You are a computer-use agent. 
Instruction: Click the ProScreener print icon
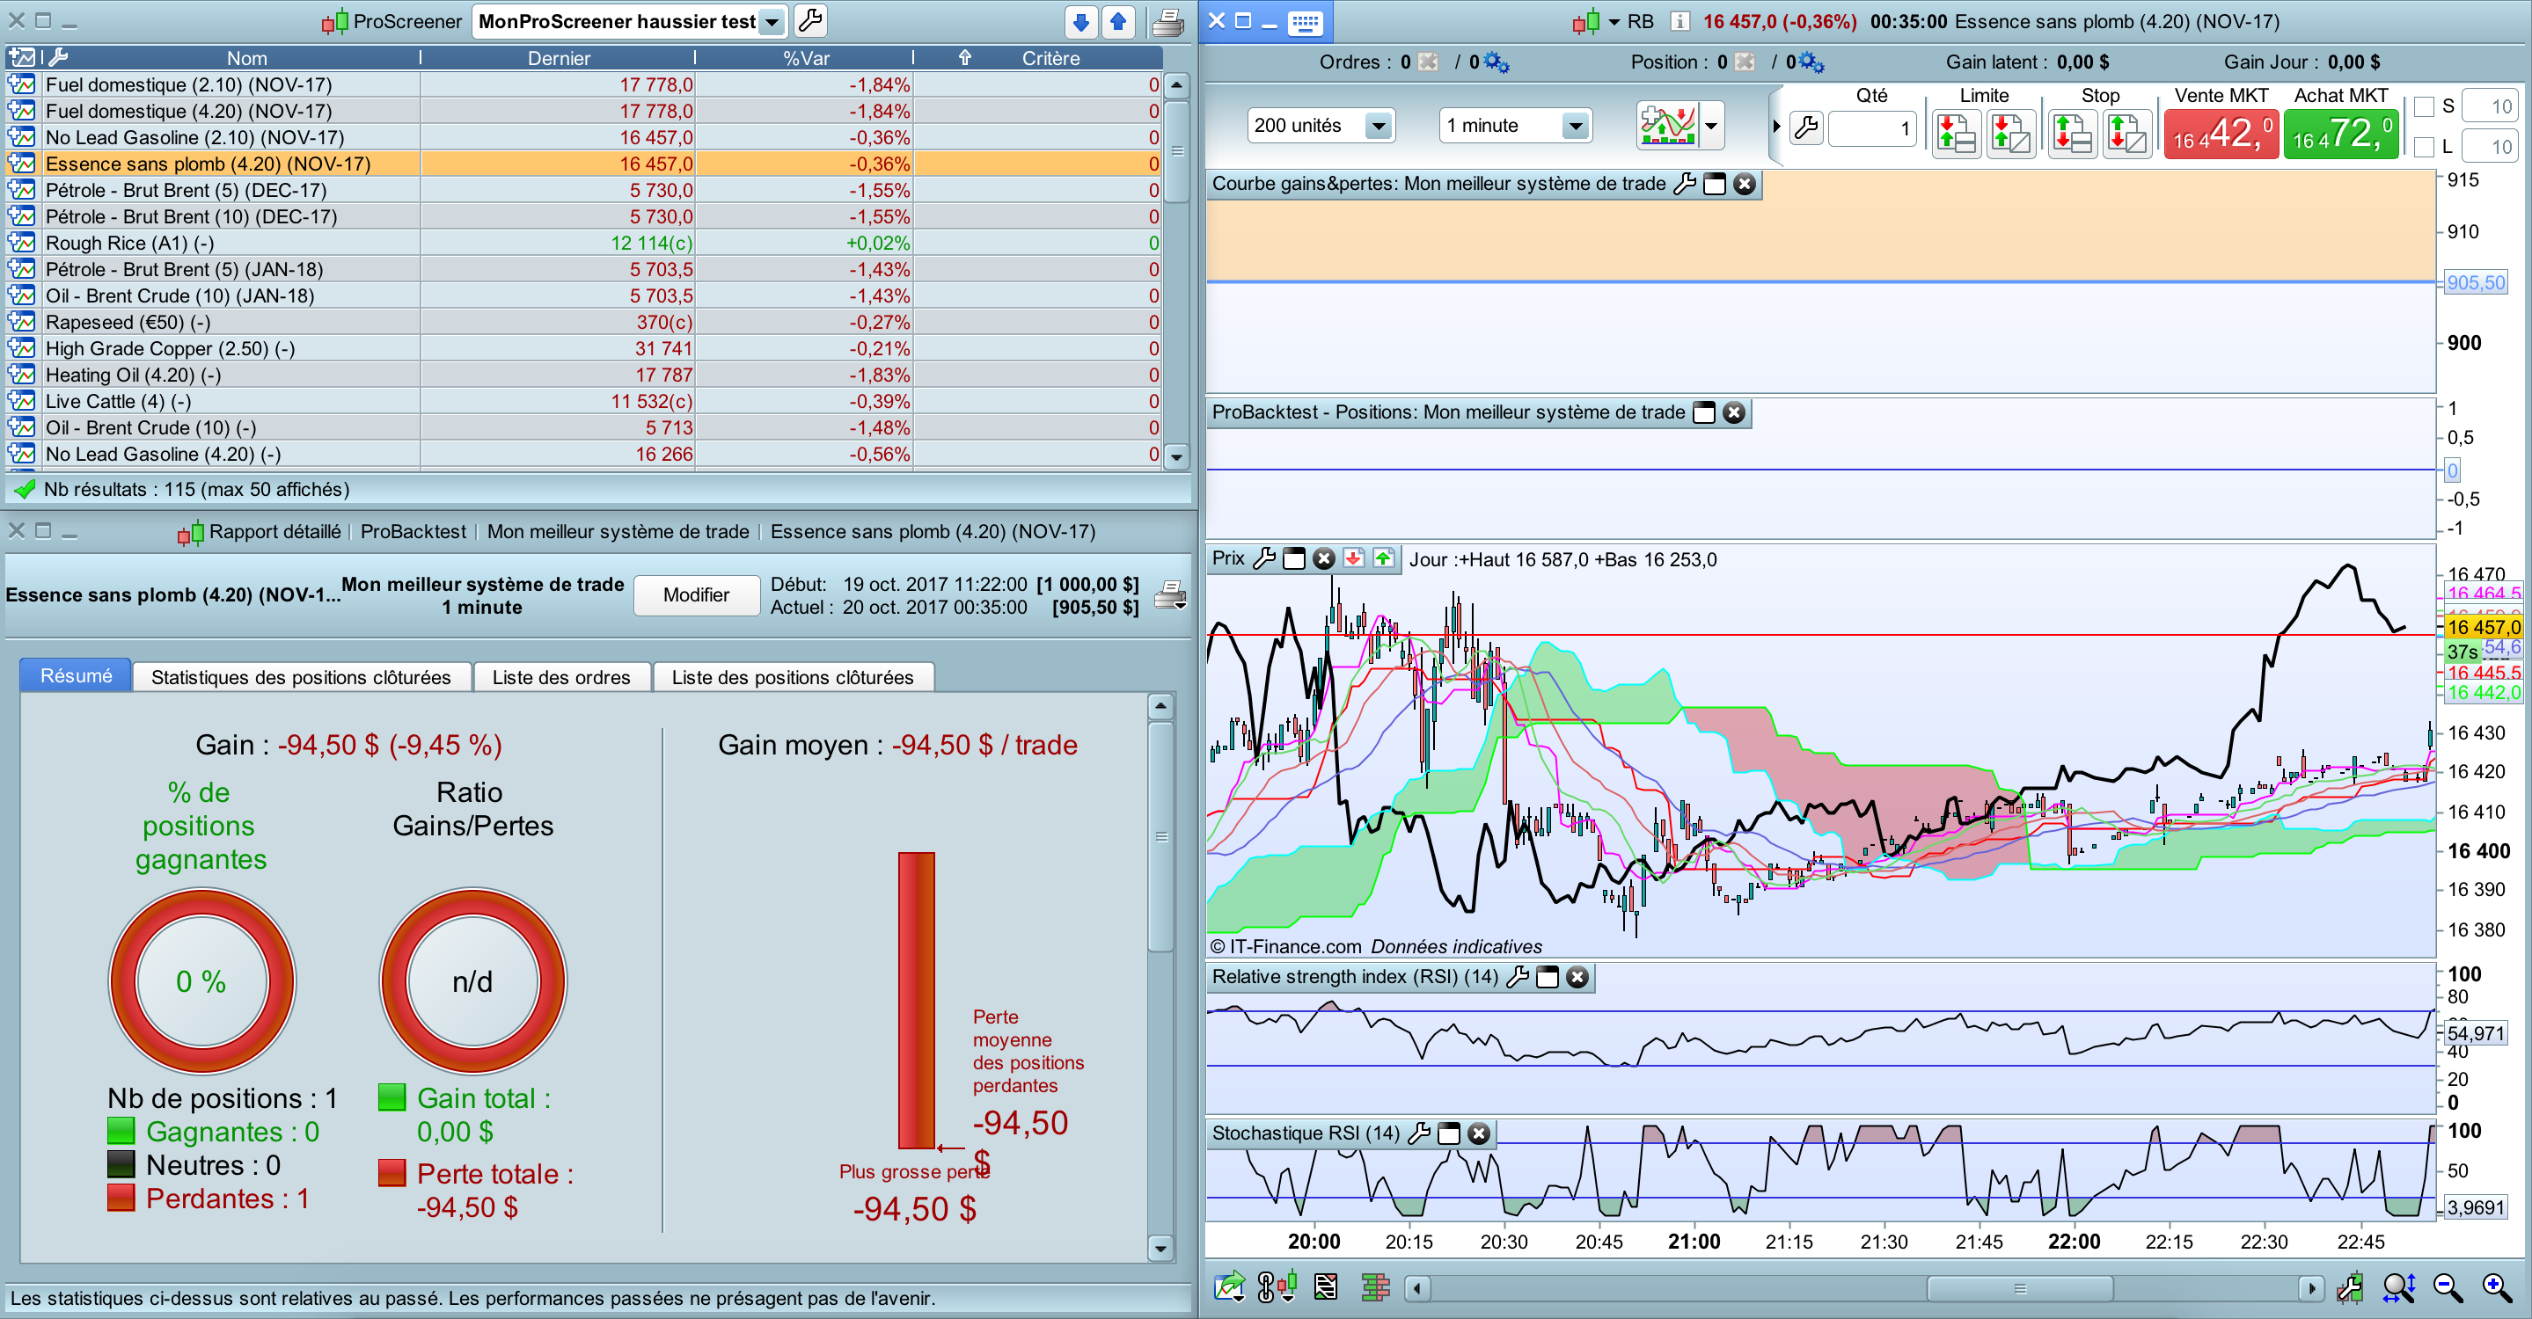pos(1167,22)
